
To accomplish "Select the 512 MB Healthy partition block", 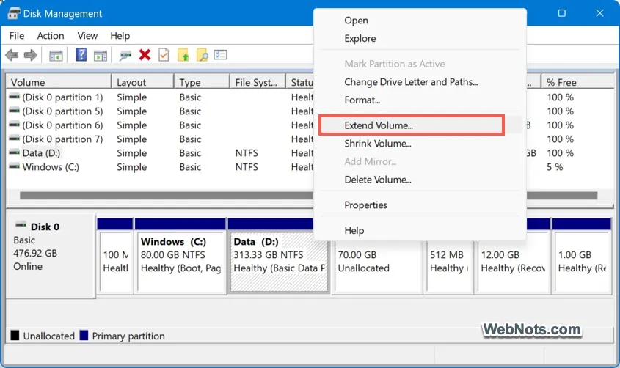I will click(449, 262).
